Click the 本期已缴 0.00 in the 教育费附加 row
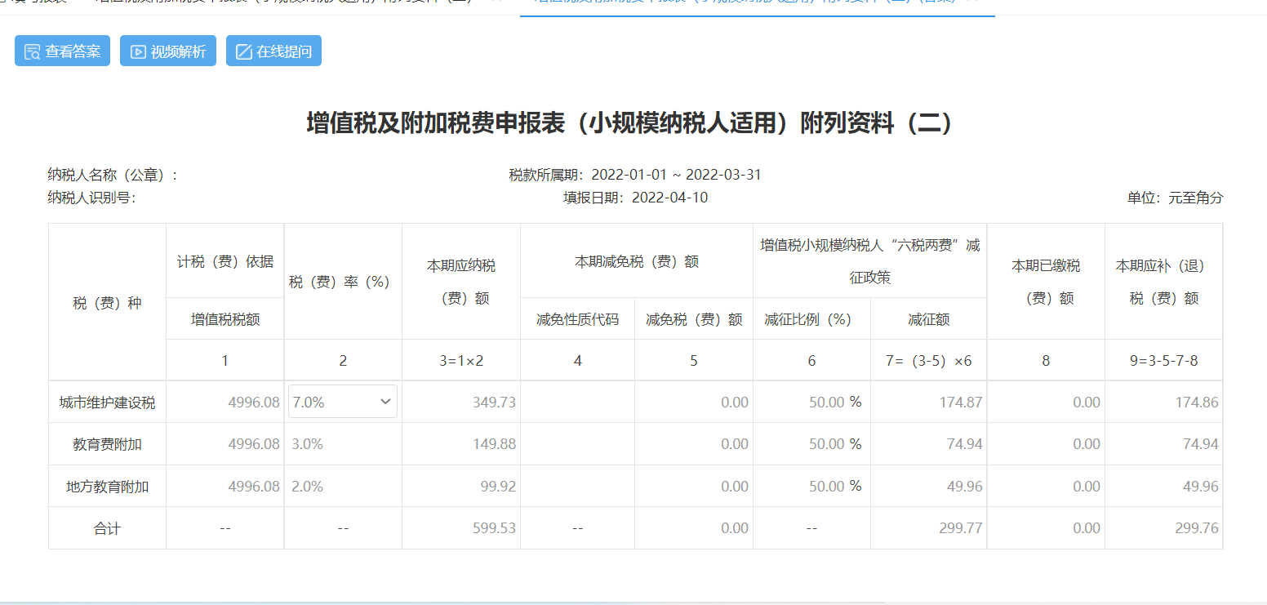The height and width of the screenshot is (605, 1267). tap(1087, 444)
